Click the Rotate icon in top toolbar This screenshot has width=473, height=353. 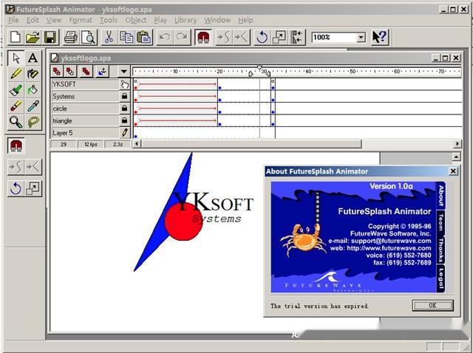[262, 38]
